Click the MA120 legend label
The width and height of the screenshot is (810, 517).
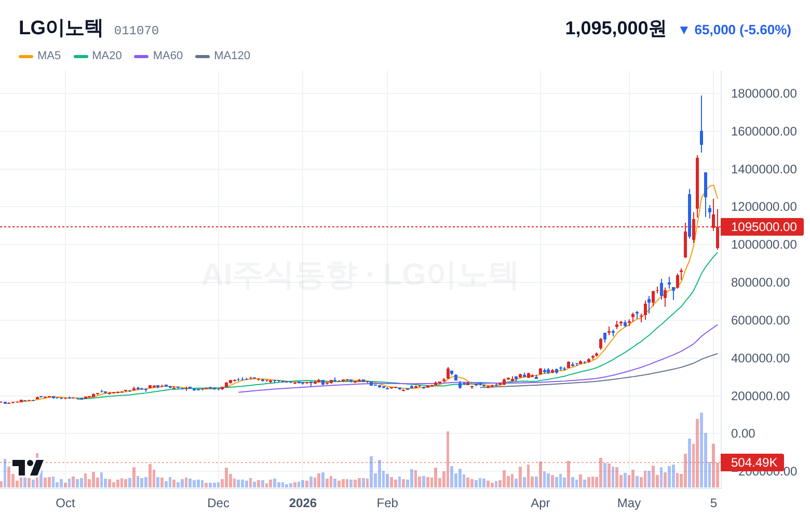(232, 56)
